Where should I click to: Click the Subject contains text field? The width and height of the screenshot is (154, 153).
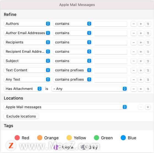click(111, 61)
